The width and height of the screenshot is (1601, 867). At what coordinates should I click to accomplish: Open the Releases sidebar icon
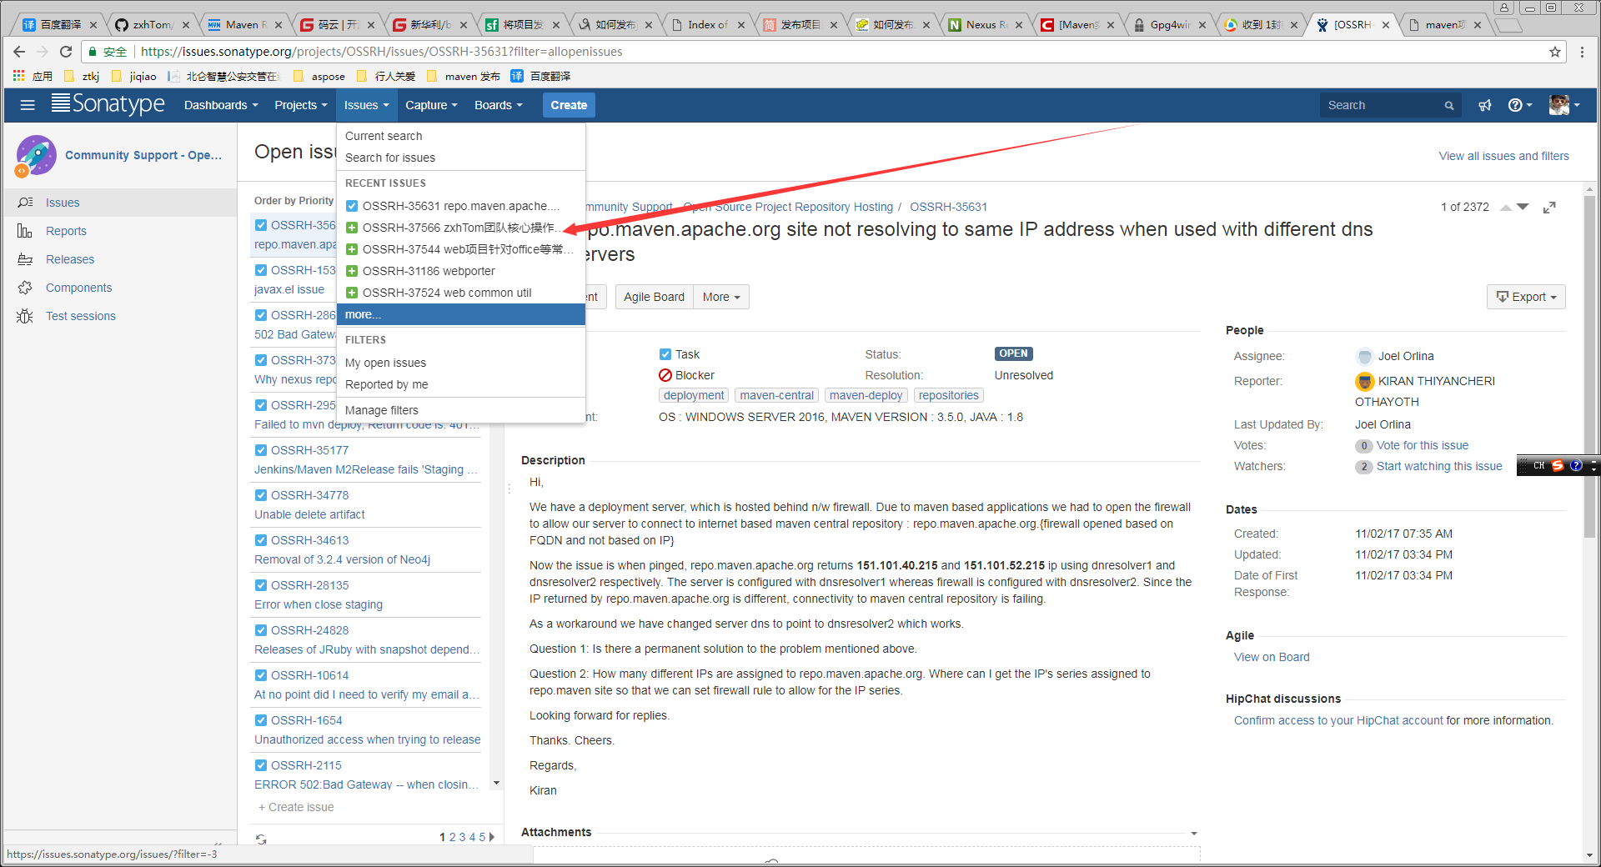(x=25, y=259)
